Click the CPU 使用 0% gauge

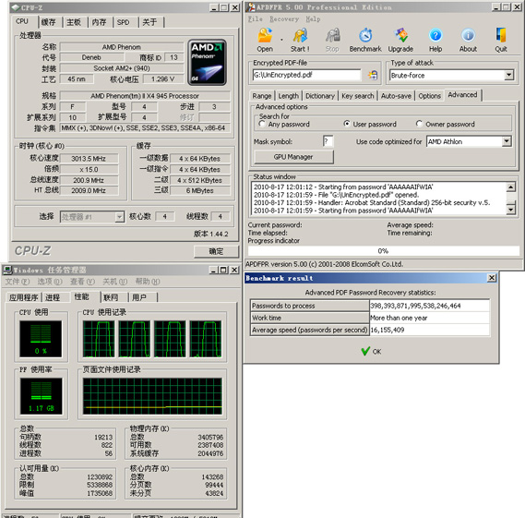point(41,339)
